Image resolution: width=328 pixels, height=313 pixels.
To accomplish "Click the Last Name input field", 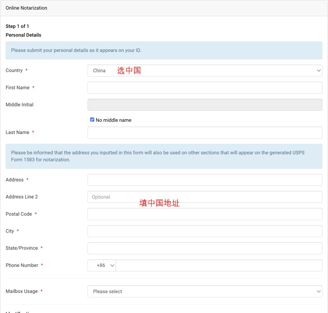I will (205, 133).
